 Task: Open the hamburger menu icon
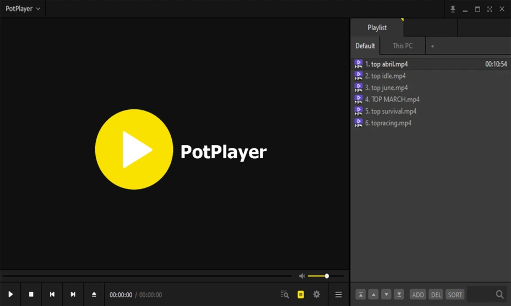tap(339, 294)
